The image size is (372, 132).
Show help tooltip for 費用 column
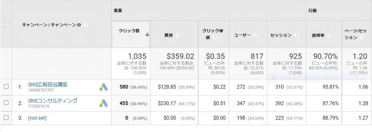click(x=178, y=35)
